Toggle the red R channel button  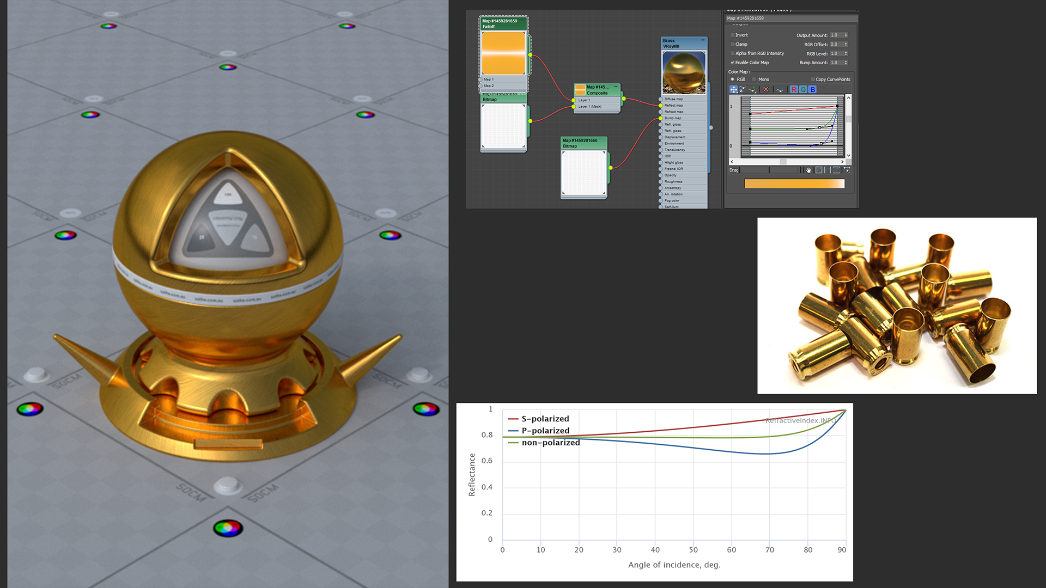pyautogui.click(x=794, y=89)
